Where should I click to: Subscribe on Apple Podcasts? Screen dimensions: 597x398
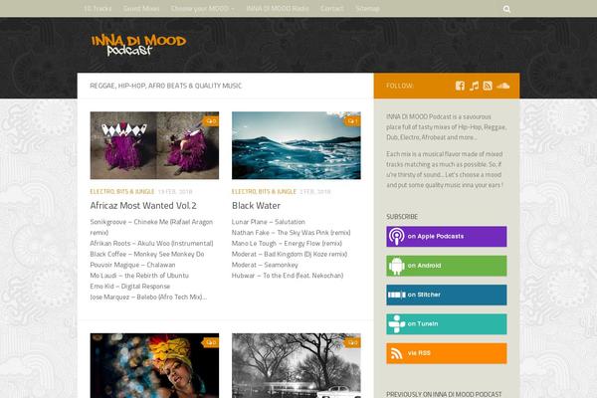446,237
